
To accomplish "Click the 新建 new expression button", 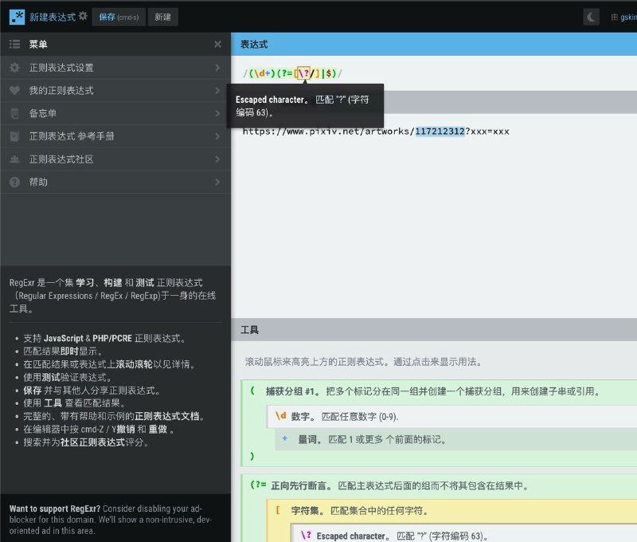I will 163,16.
